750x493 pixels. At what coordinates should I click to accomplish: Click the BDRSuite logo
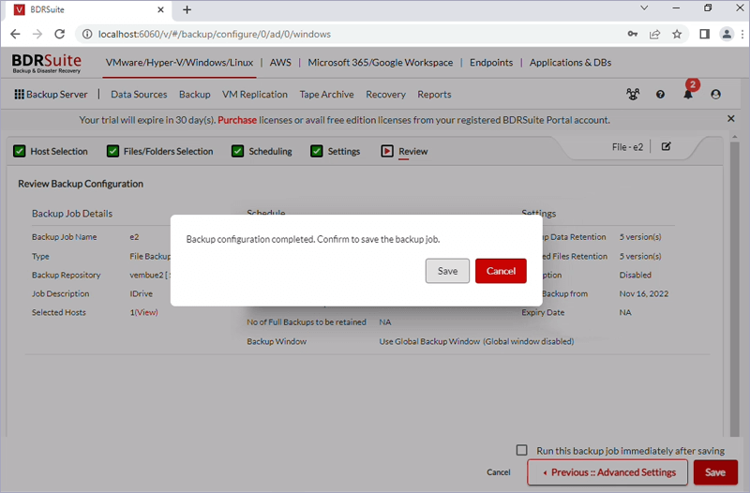(46, 63)
